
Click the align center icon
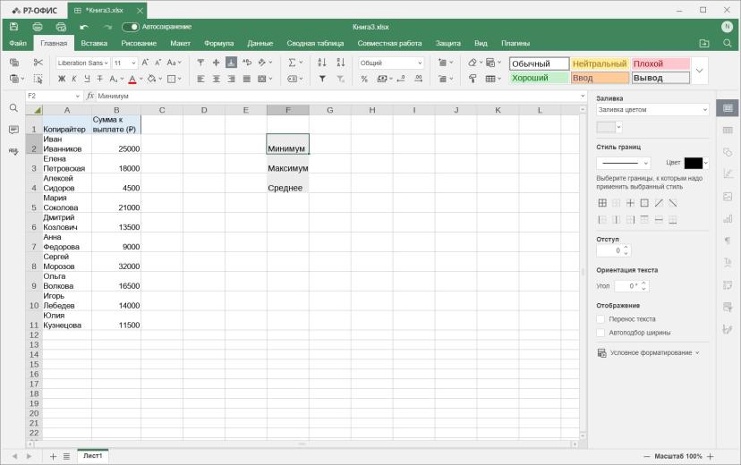(x=216, y=79)
